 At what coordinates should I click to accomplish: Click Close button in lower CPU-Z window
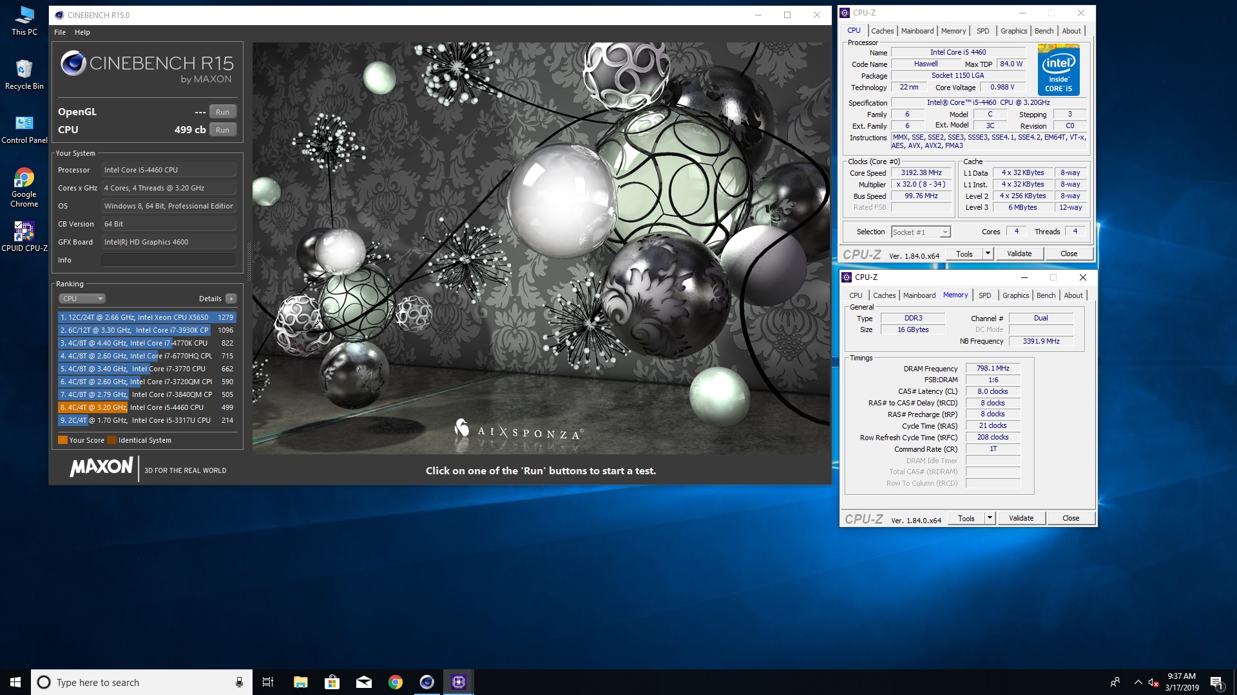tap(1071, 519)
